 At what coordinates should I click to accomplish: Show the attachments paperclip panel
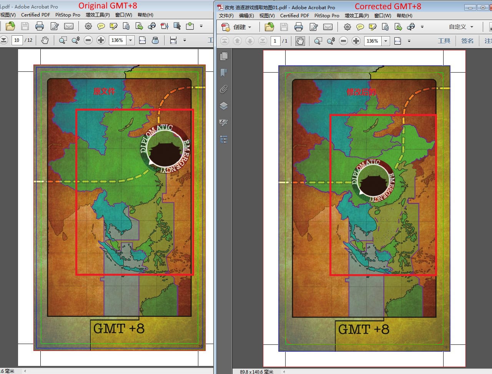pos(224,89)
